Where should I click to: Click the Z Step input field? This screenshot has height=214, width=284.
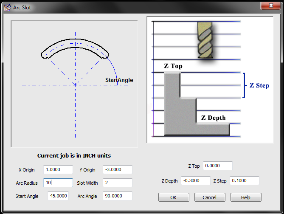245,180
